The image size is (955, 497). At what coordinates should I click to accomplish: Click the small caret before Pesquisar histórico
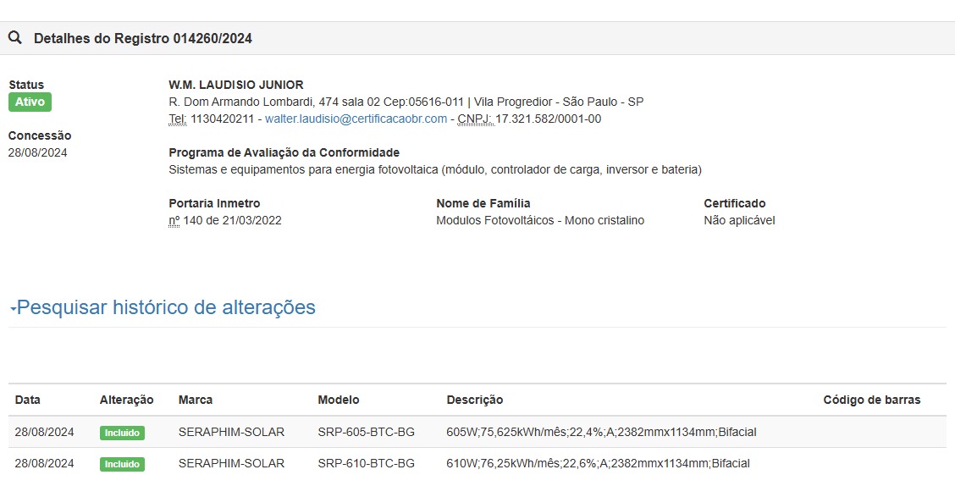pyautogui.click(x=13, y=309)
